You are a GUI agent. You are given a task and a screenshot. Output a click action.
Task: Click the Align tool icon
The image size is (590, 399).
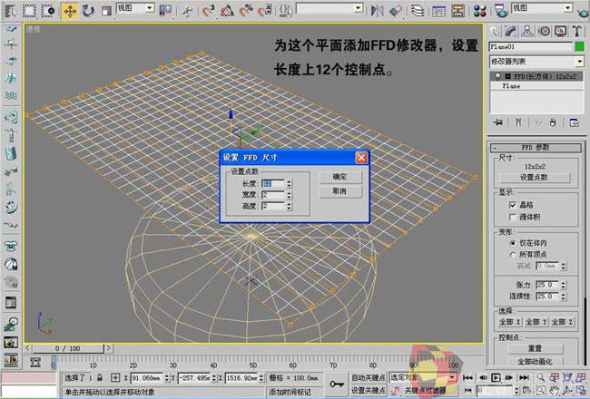396,11
